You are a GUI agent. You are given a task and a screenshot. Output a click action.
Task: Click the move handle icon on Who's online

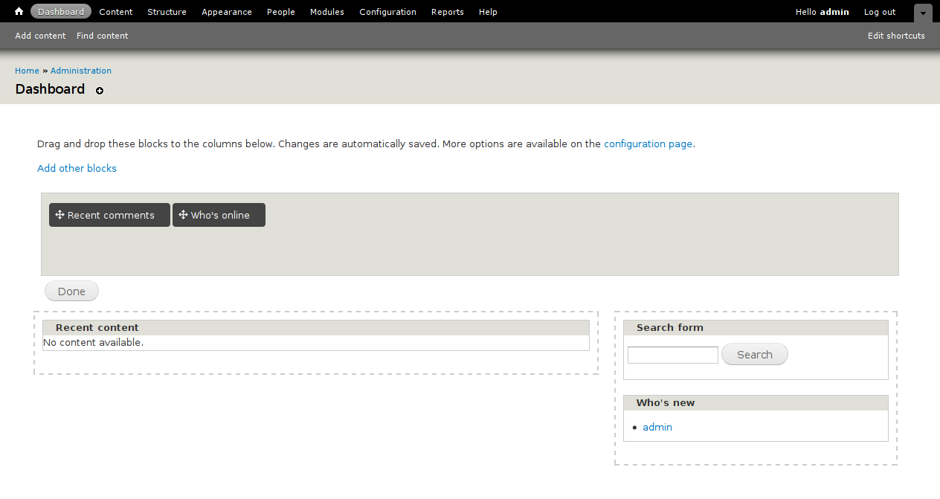183,215
